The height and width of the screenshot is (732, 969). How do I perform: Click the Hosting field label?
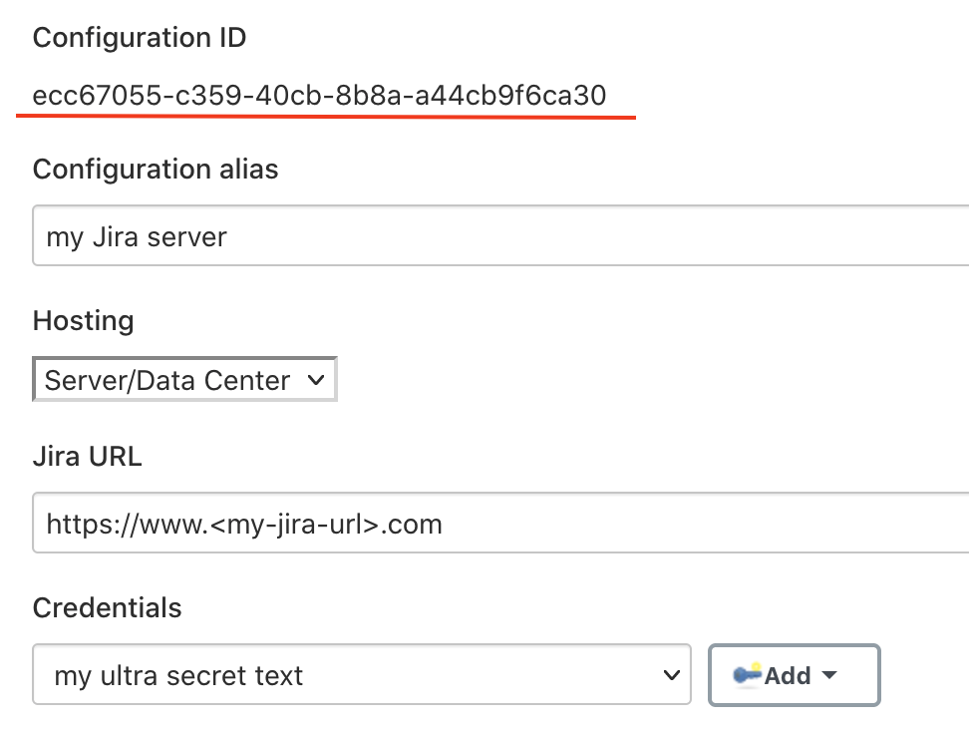click(83, 321)
